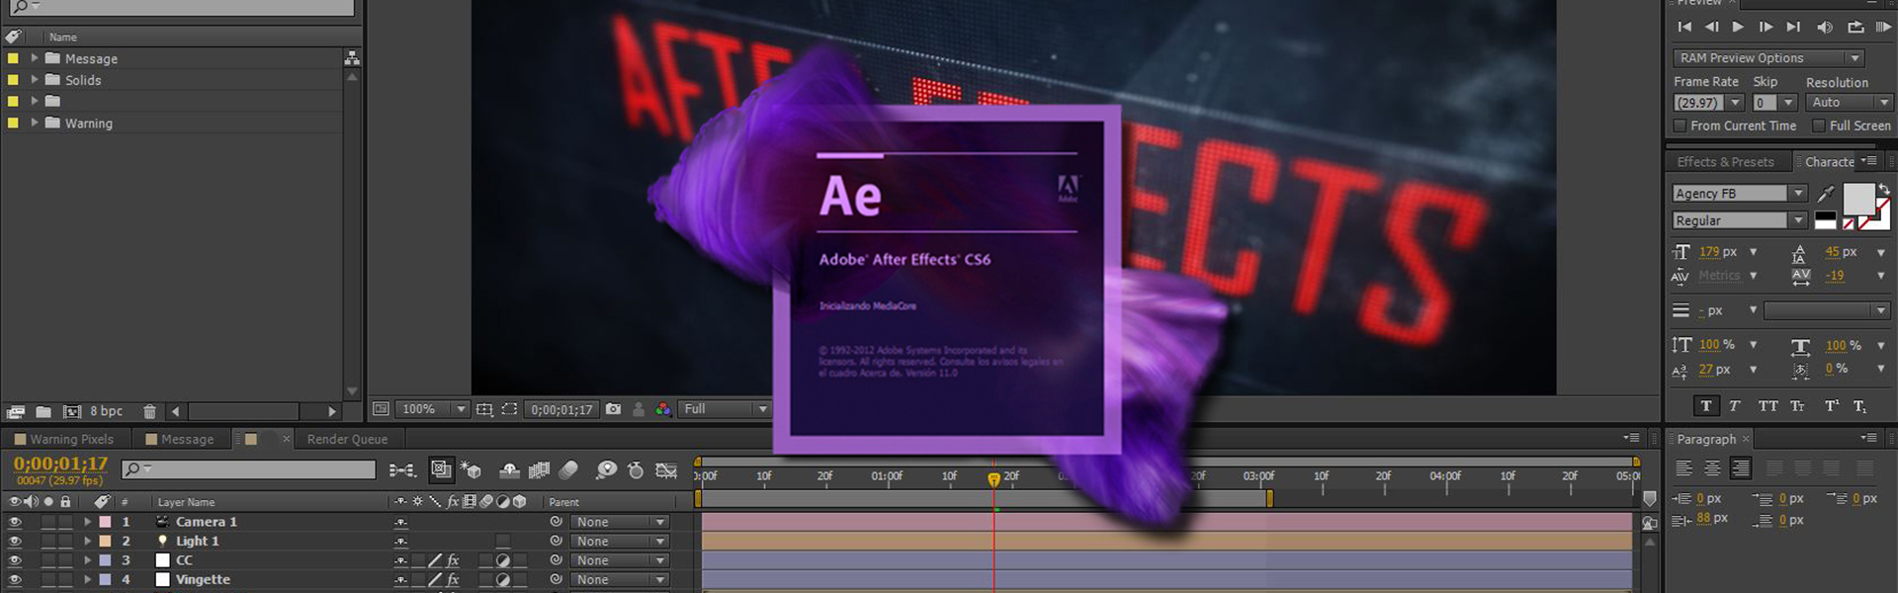Image resolution: width=1898 pixels, height=593 pixels.
Task: Toggle Superscript text style
Action: (1832, 406)
